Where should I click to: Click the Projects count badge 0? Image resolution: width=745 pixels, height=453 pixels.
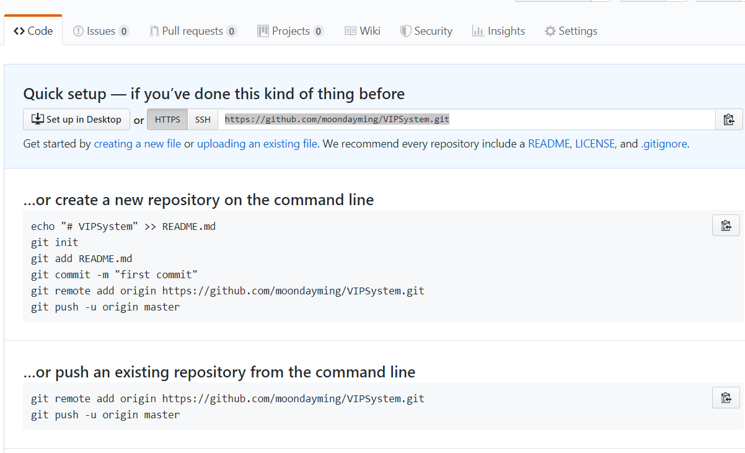pos(318,31)
